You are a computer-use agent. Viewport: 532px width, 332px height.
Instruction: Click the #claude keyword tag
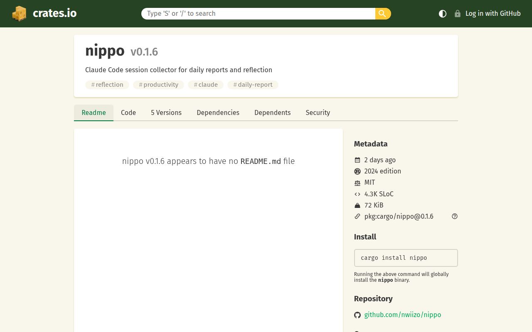click(x=206, y=85)
